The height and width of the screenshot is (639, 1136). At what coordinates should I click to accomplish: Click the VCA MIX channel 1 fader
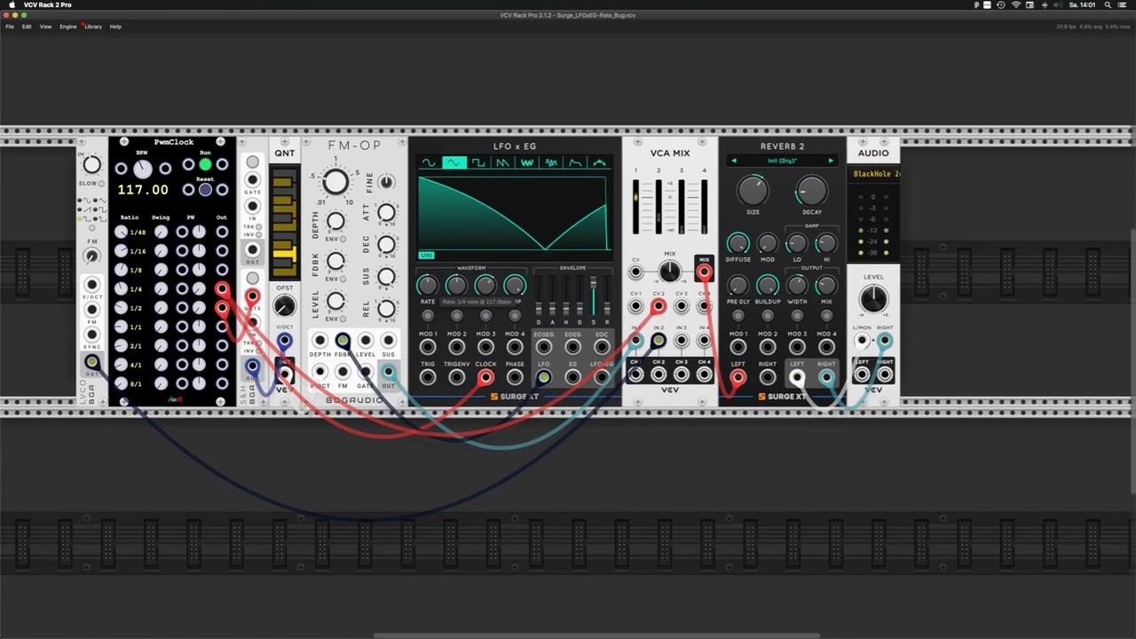coord(635,206)
